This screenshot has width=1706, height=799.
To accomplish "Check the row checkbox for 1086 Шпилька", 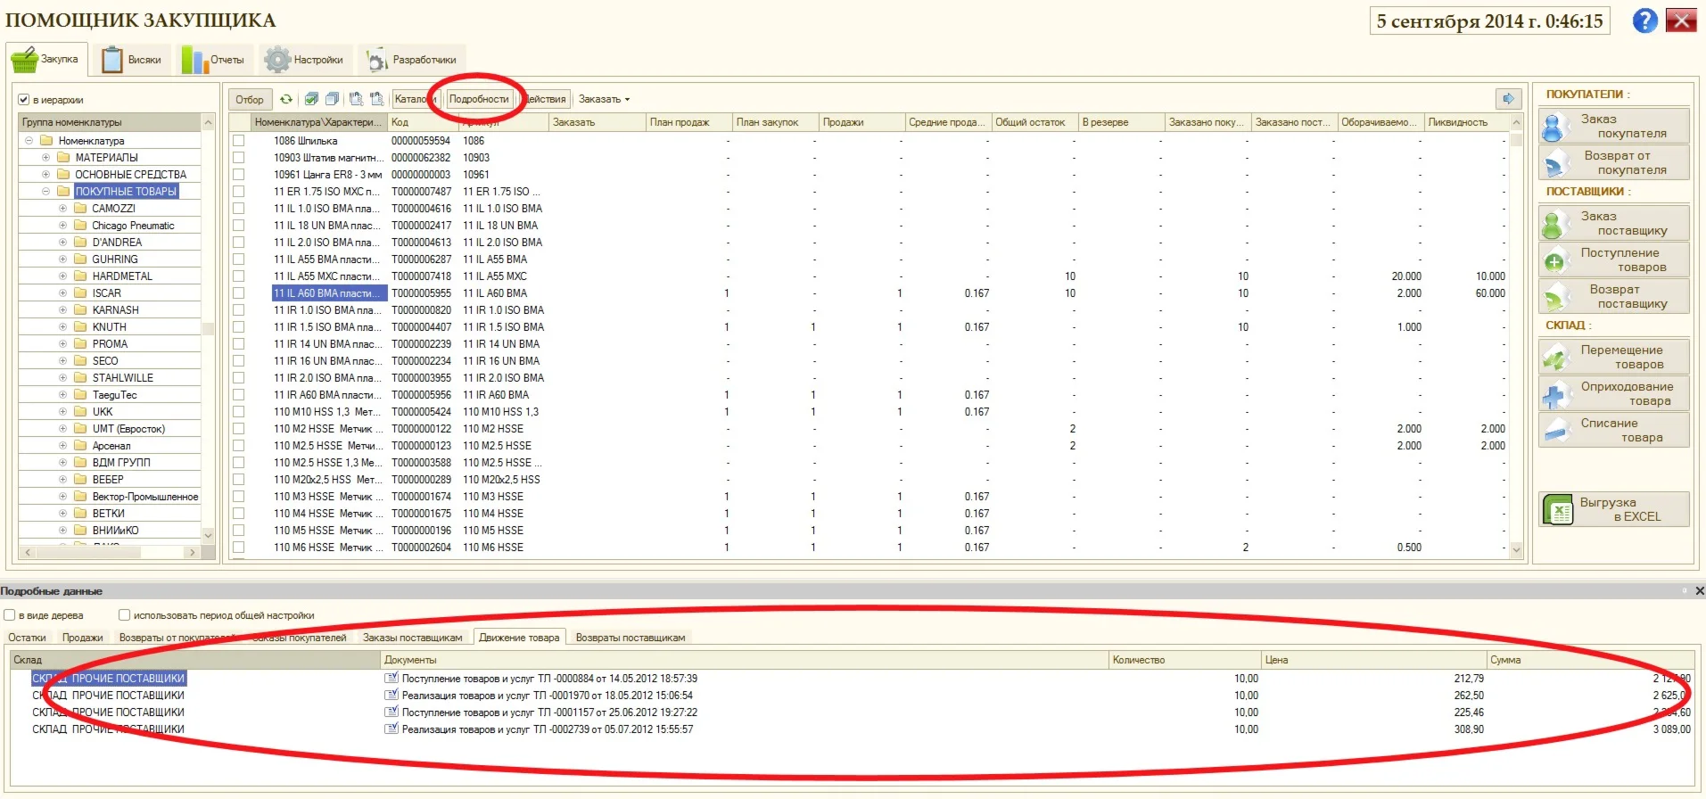I will coord(238,140).
